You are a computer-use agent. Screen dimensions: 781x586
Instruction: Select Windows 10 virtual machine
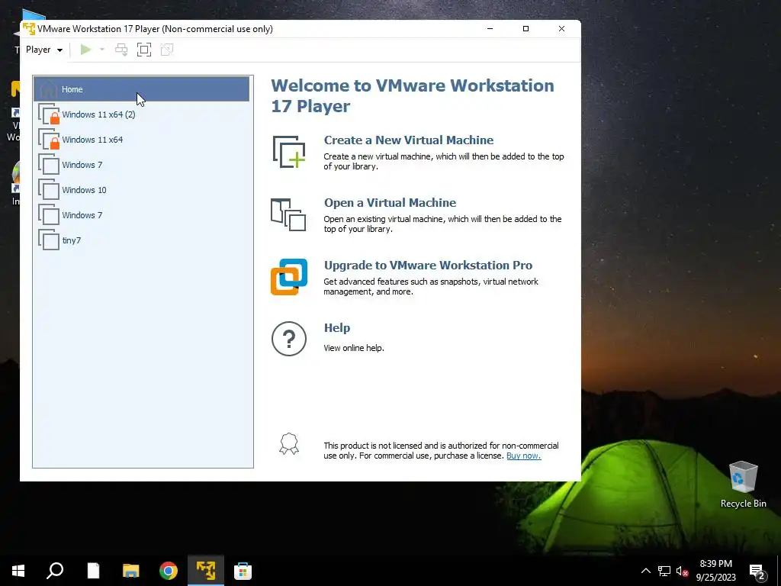click(141, 190)
